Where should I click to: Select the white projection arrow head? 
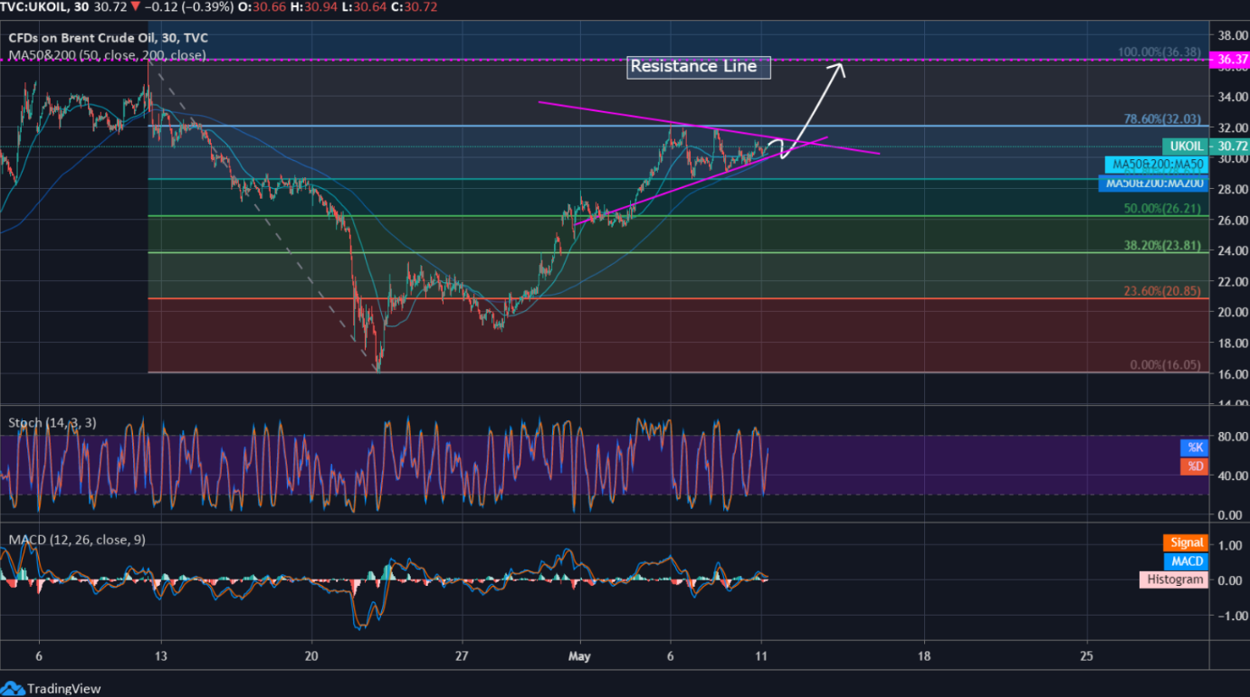839,68
